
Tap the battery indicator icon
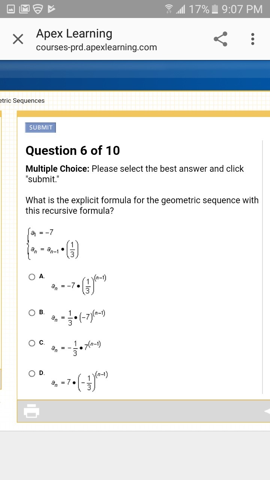click(215, 9)
